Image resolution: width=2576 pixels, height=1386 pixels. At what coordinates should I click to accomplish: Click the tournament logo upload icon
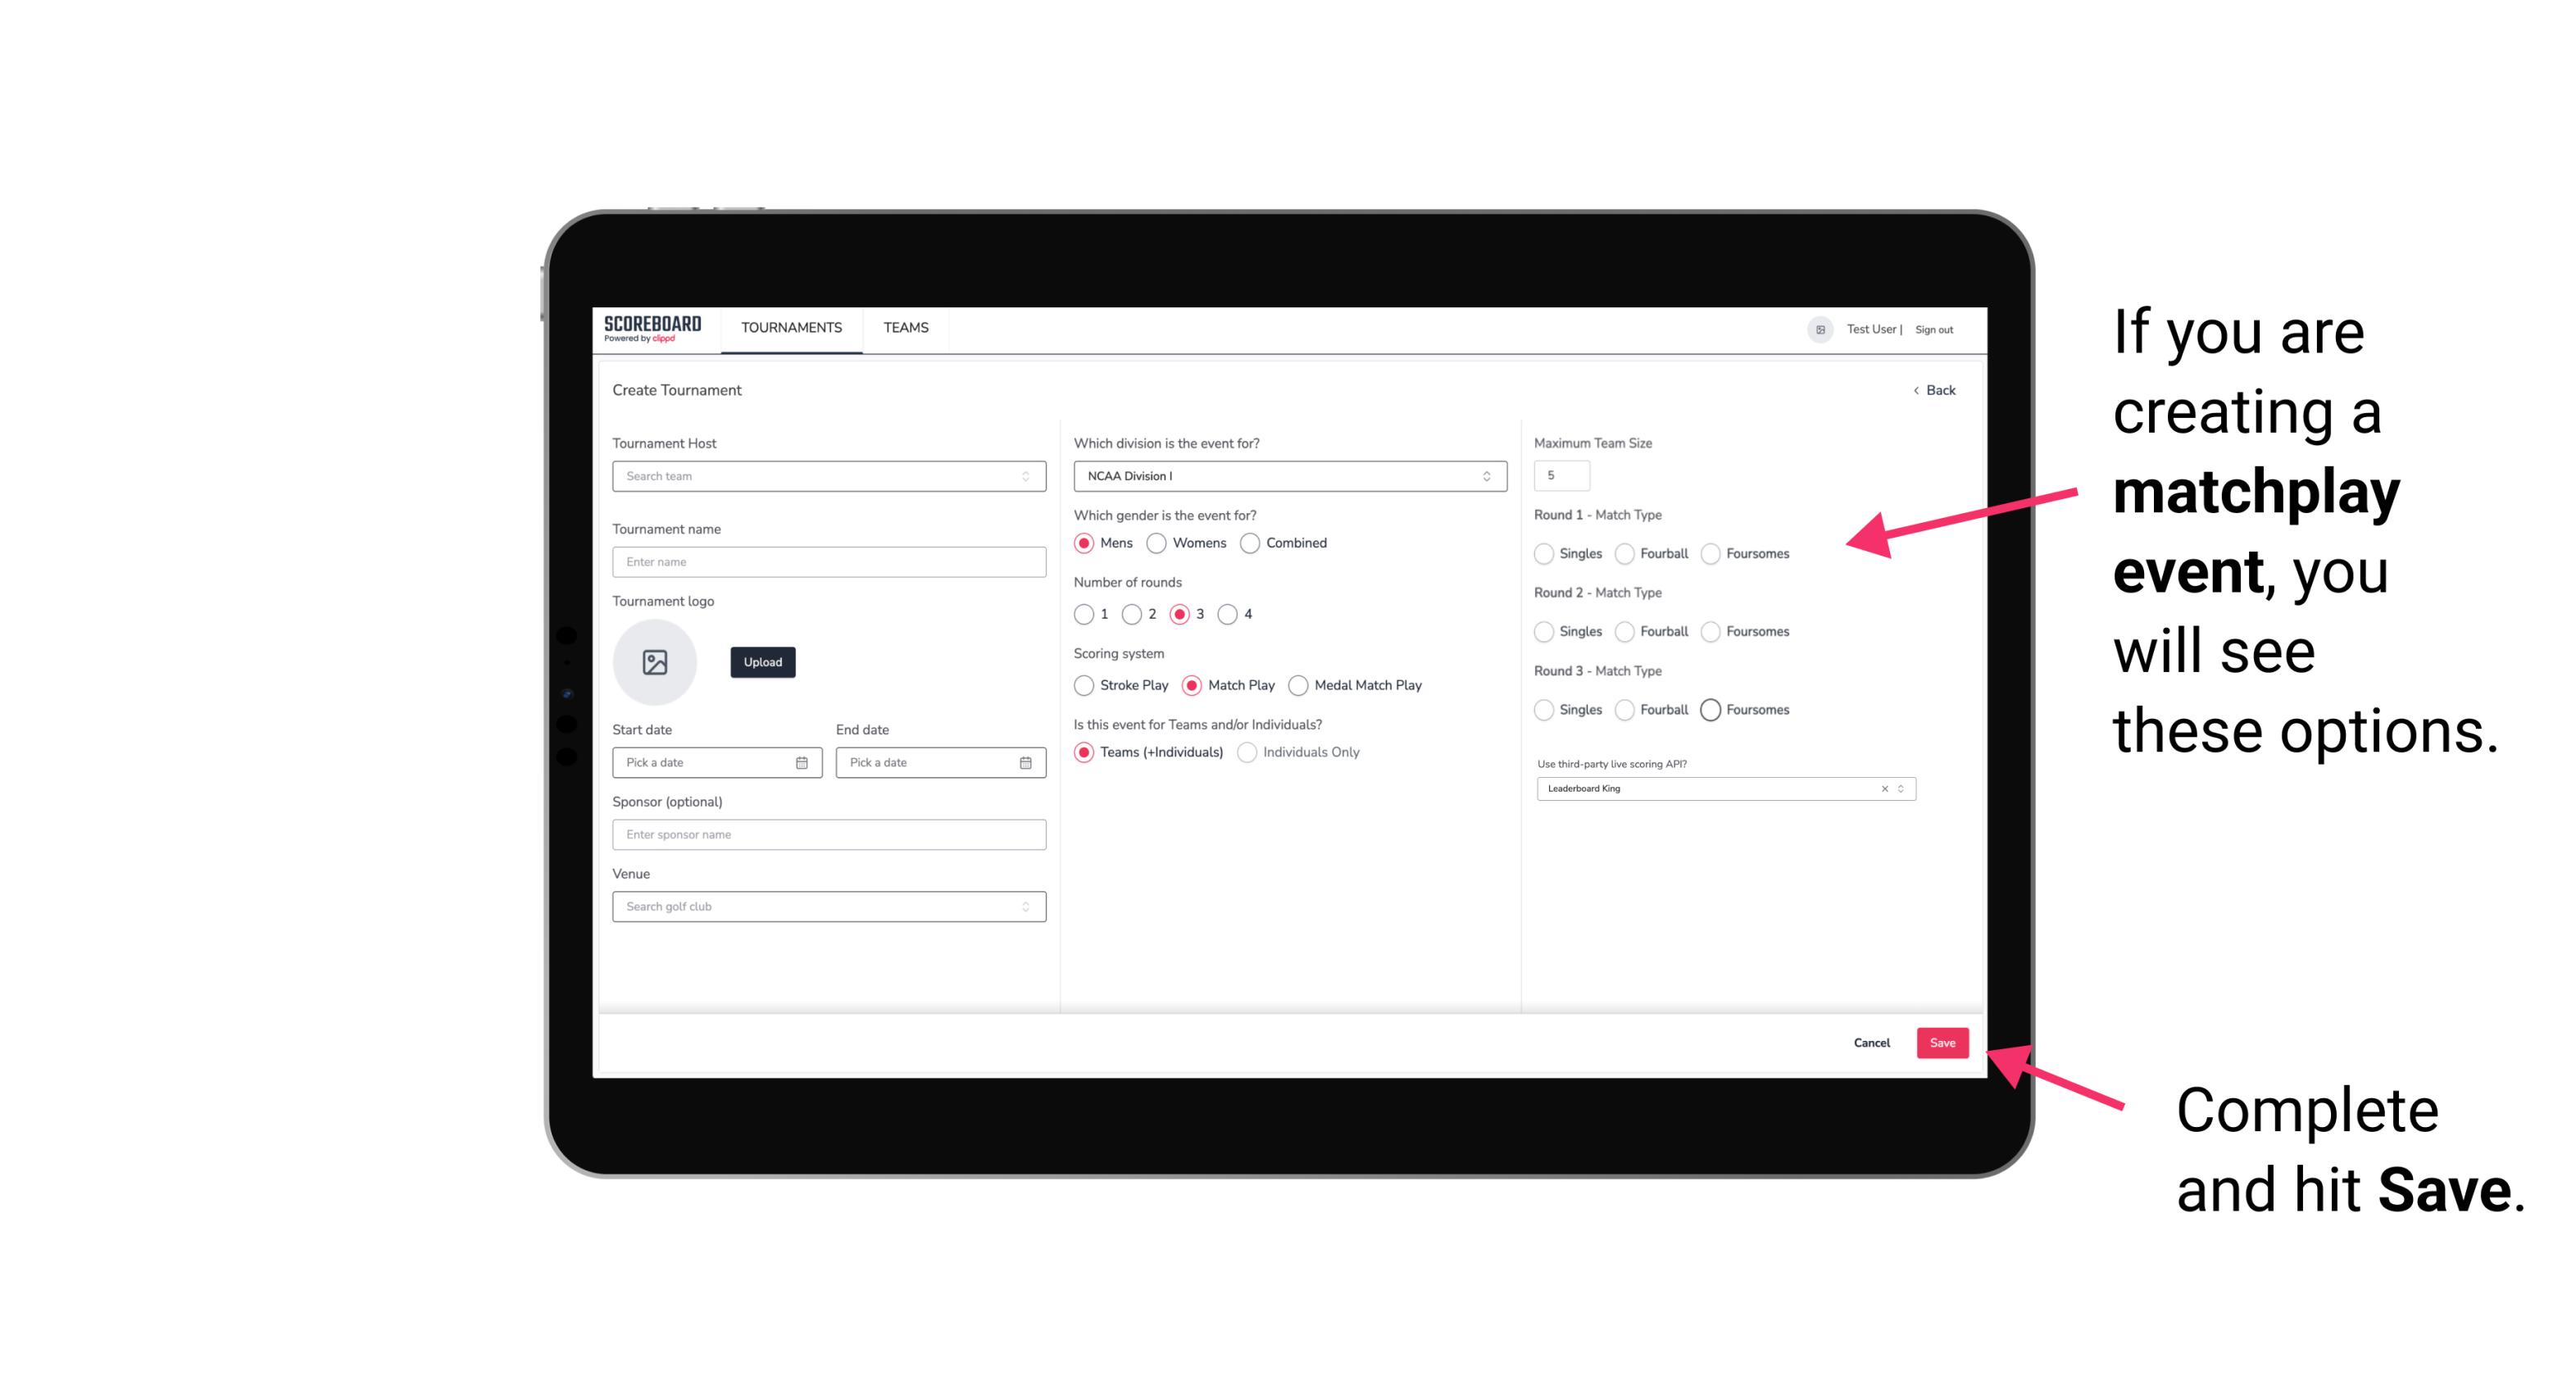tap(656, 662)
